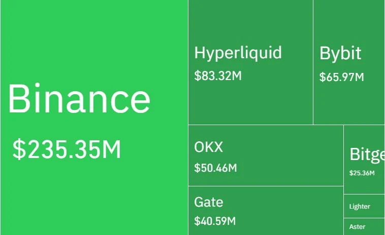Click the Bybit name label
Image resolution: width=385 pixels, height=235 pixels.
pyautogui.click(x=340, y=53)
